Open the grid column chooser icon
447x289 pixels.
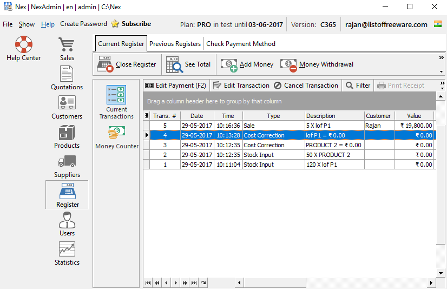pyautogui.click(x=147, y=116)
